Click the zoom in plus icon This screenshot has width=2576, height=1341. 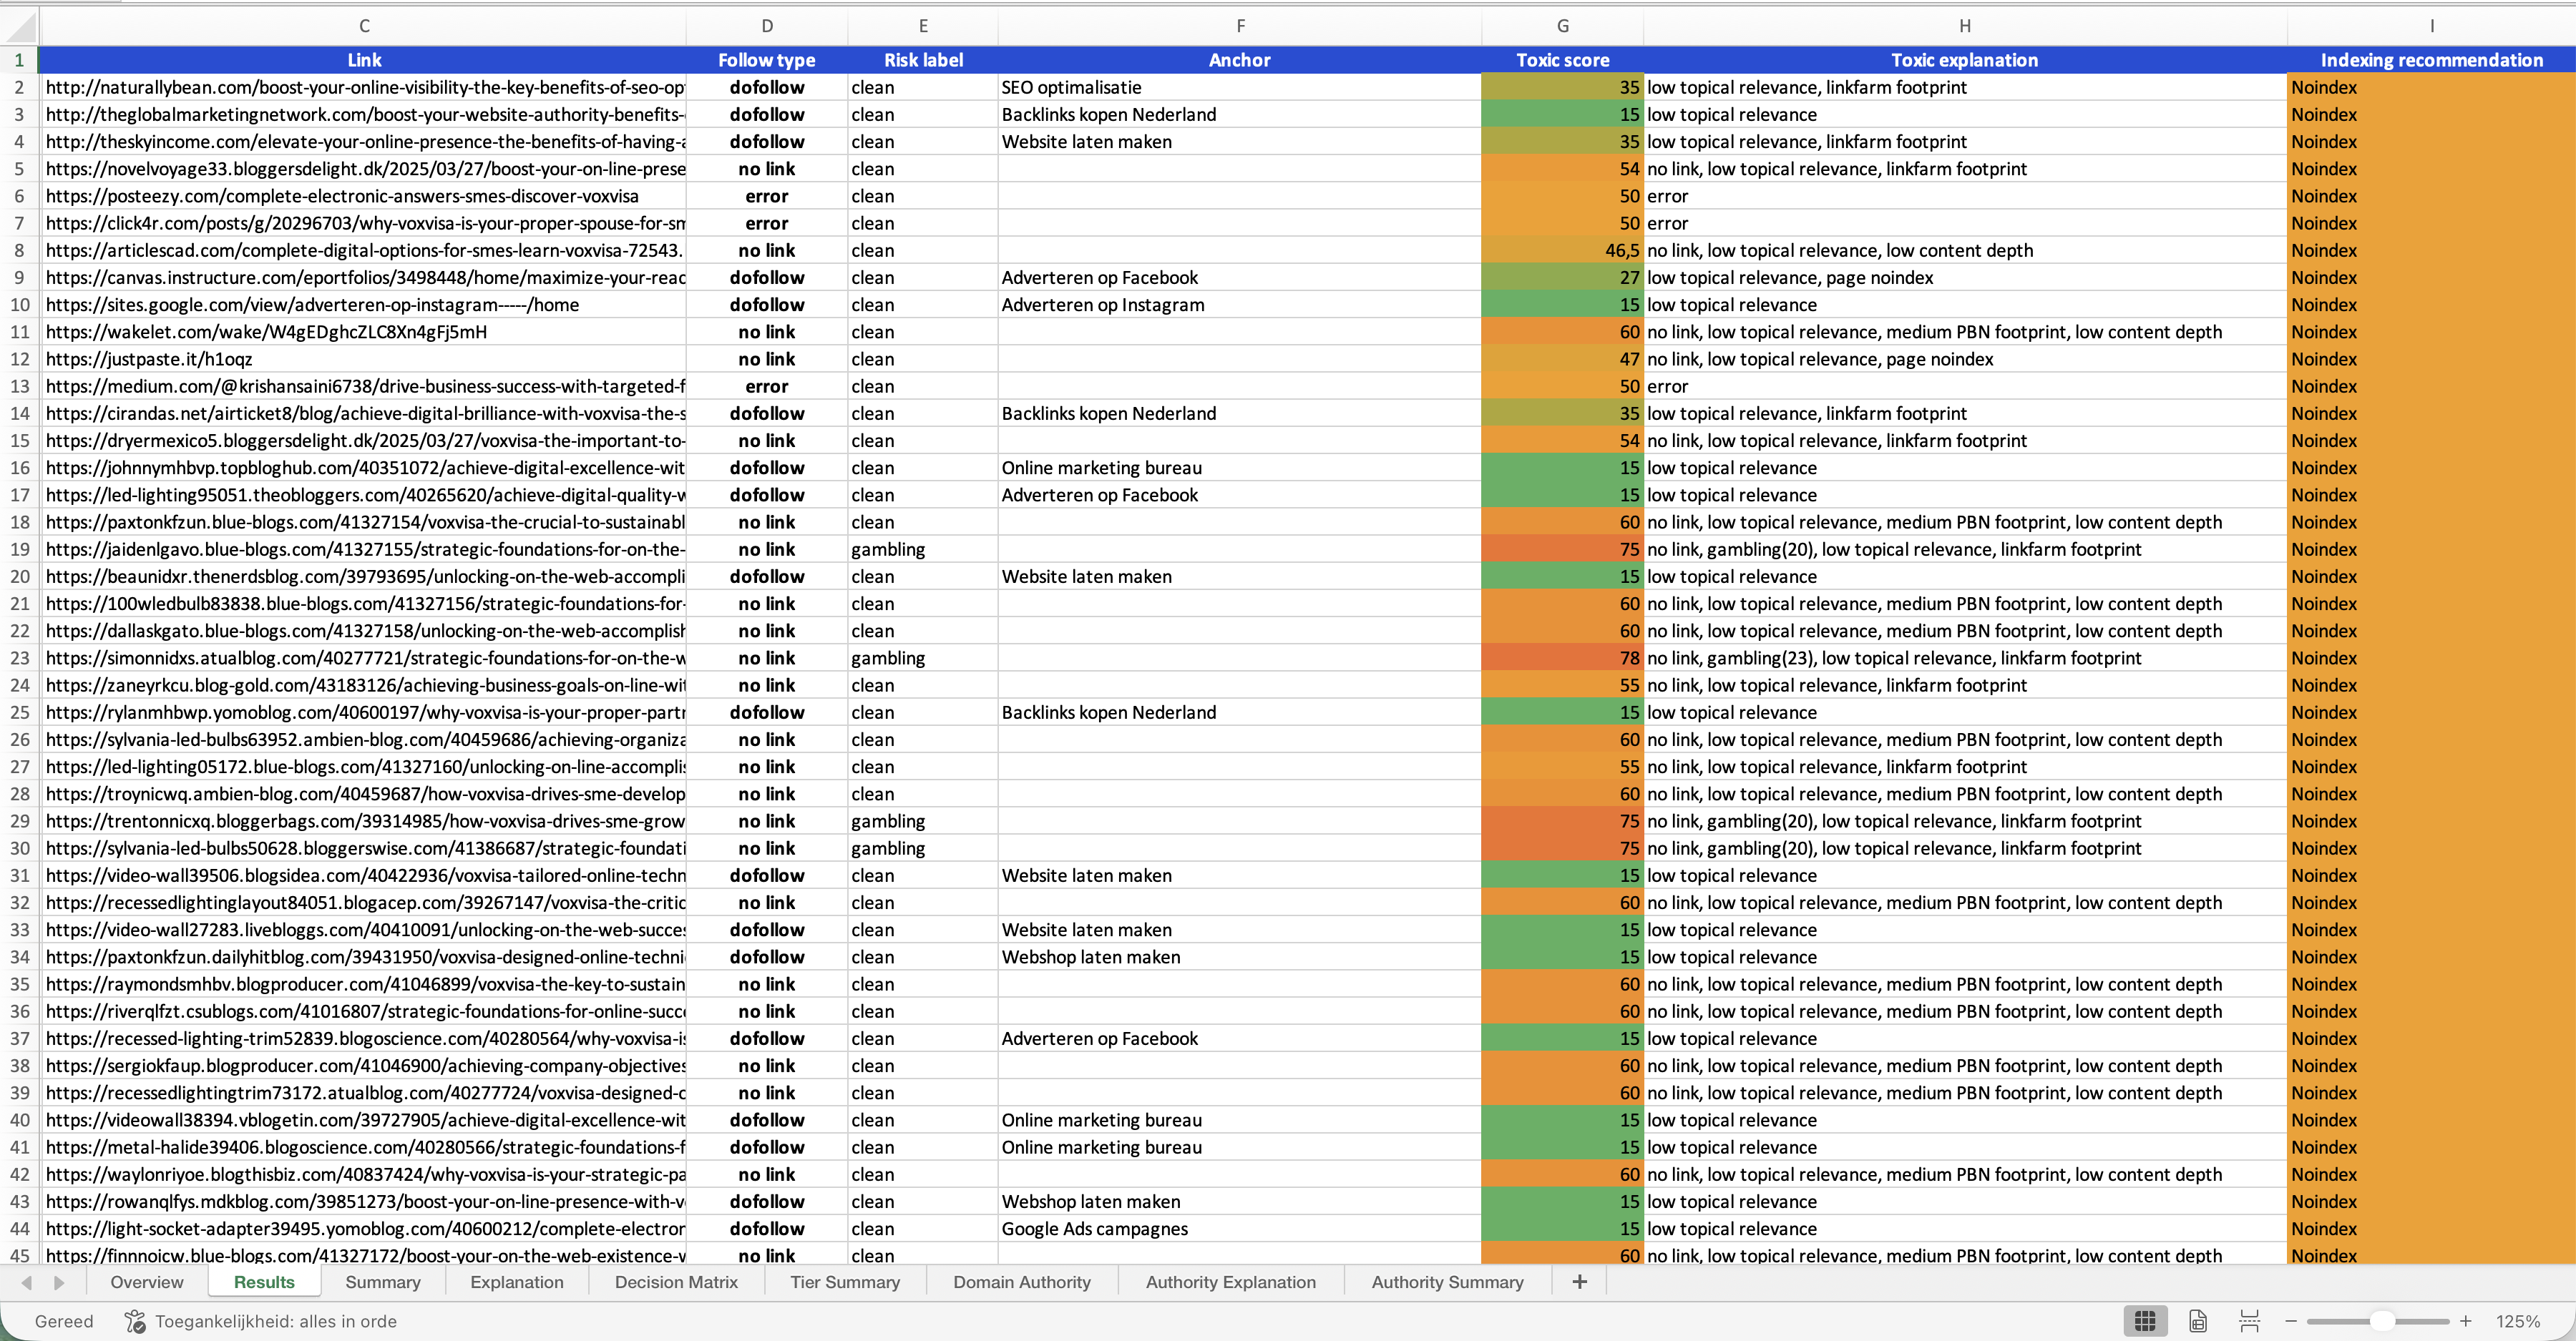click(2466, 1321)
